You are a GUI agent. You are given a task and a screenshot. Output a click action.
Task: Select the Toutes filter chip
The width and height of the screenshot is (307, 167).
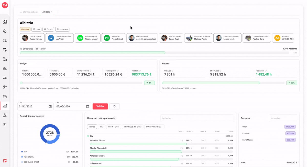pos(92,127)
